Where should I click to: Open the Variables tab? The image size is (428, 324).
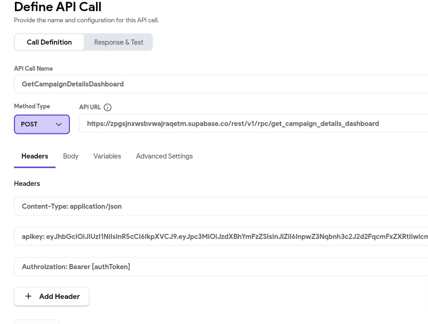click(x=107, y=156)
